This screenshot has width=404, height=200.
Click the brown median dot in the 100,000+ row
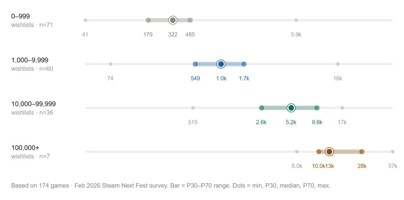(x=329, y=152)
